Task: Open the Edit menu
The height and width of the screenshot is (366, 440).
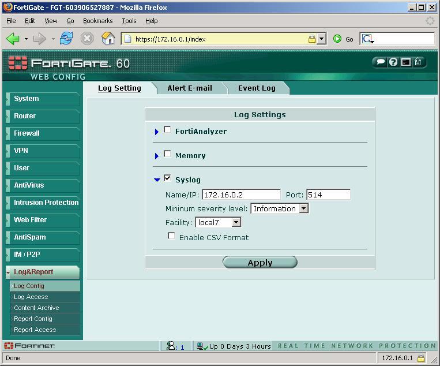Action: [30, 21]
